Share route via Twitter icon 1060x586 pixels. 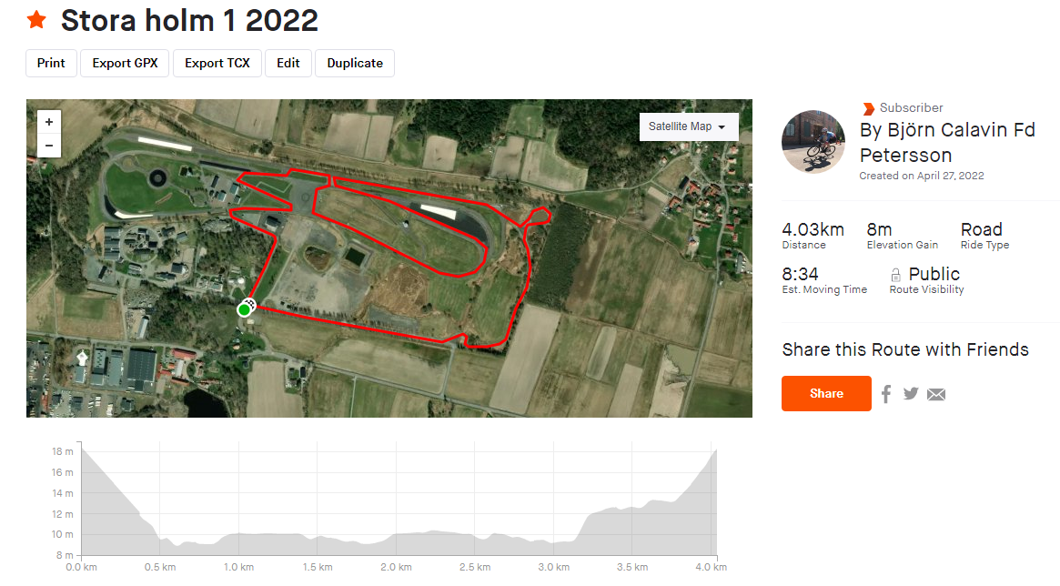(x=911, y=393)
